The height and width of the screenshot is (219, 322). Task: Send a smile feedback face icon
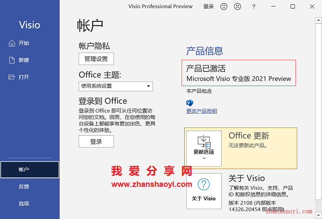click(x=224, y=7)
